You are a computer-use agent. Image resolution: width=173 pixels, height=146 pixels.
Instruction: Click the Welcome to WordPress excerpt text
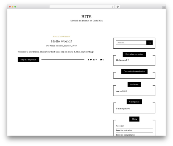pyautogui.click(x=55, y=52)
